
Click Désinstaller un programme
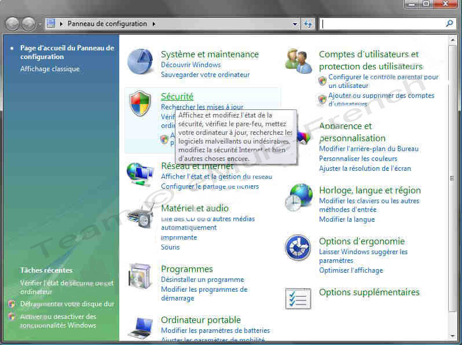(203, 280)
